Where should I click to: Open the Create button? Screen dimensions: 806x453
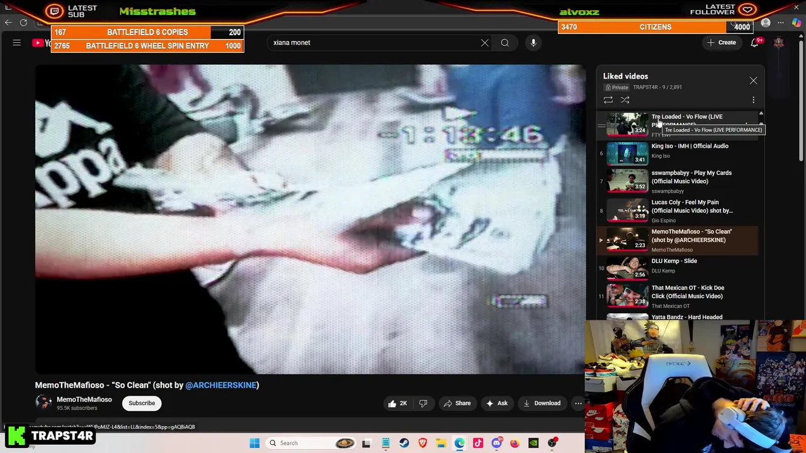(722, 43)
